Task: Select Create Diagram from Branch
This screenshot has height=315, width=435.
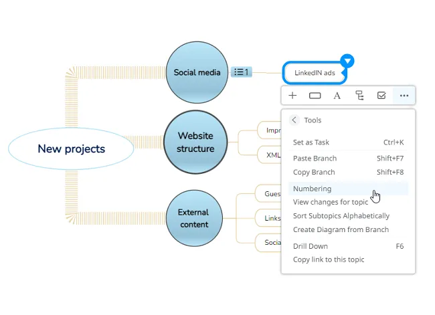Action: click(x=341, y=230)
